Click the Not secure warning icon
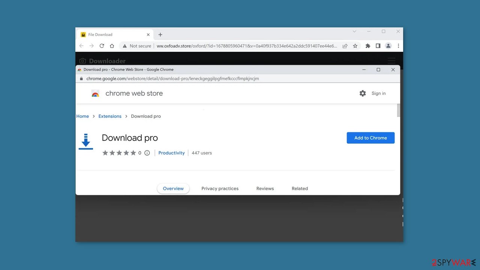Viewport: 480px width, 270px height. click(x=124, y=46)
